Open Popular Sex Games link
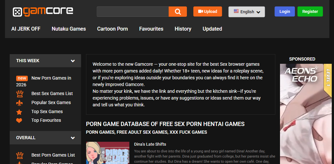Image resolution: width=334 pixels, height=164 pixels. tap(51, 103)
